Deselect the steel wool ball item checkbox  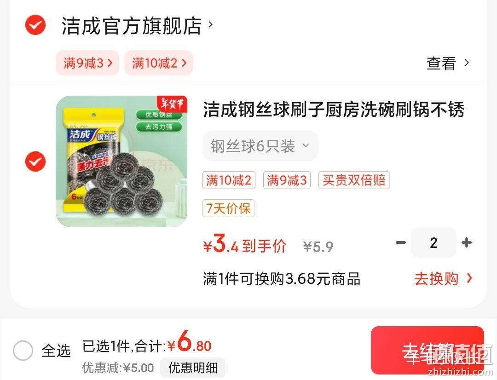click(35, 161)
